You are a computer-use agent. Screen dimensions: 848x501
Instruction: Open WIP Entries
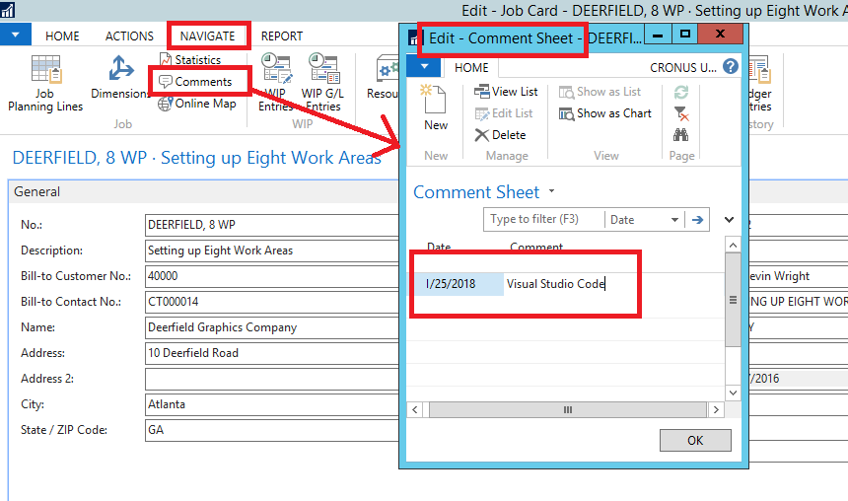point(275,83)
